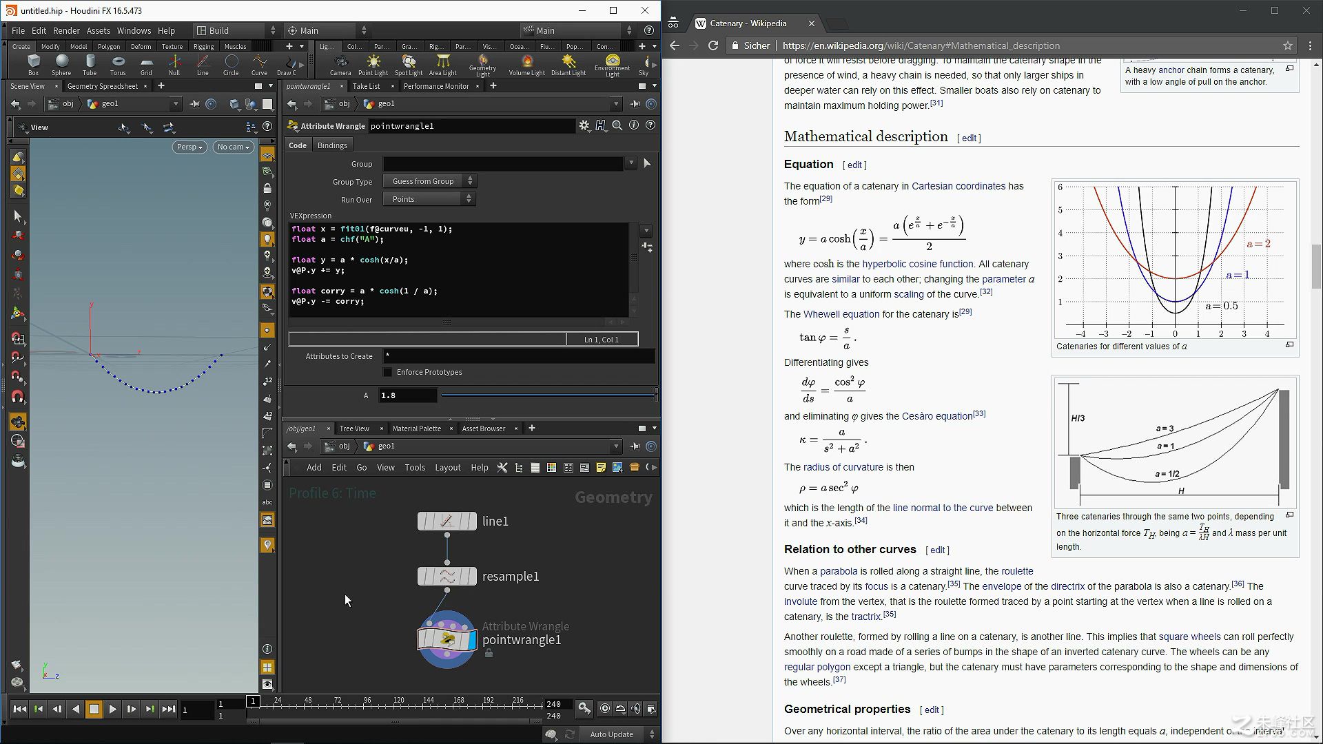Select the Circle shelf tool

pos(231,64)
